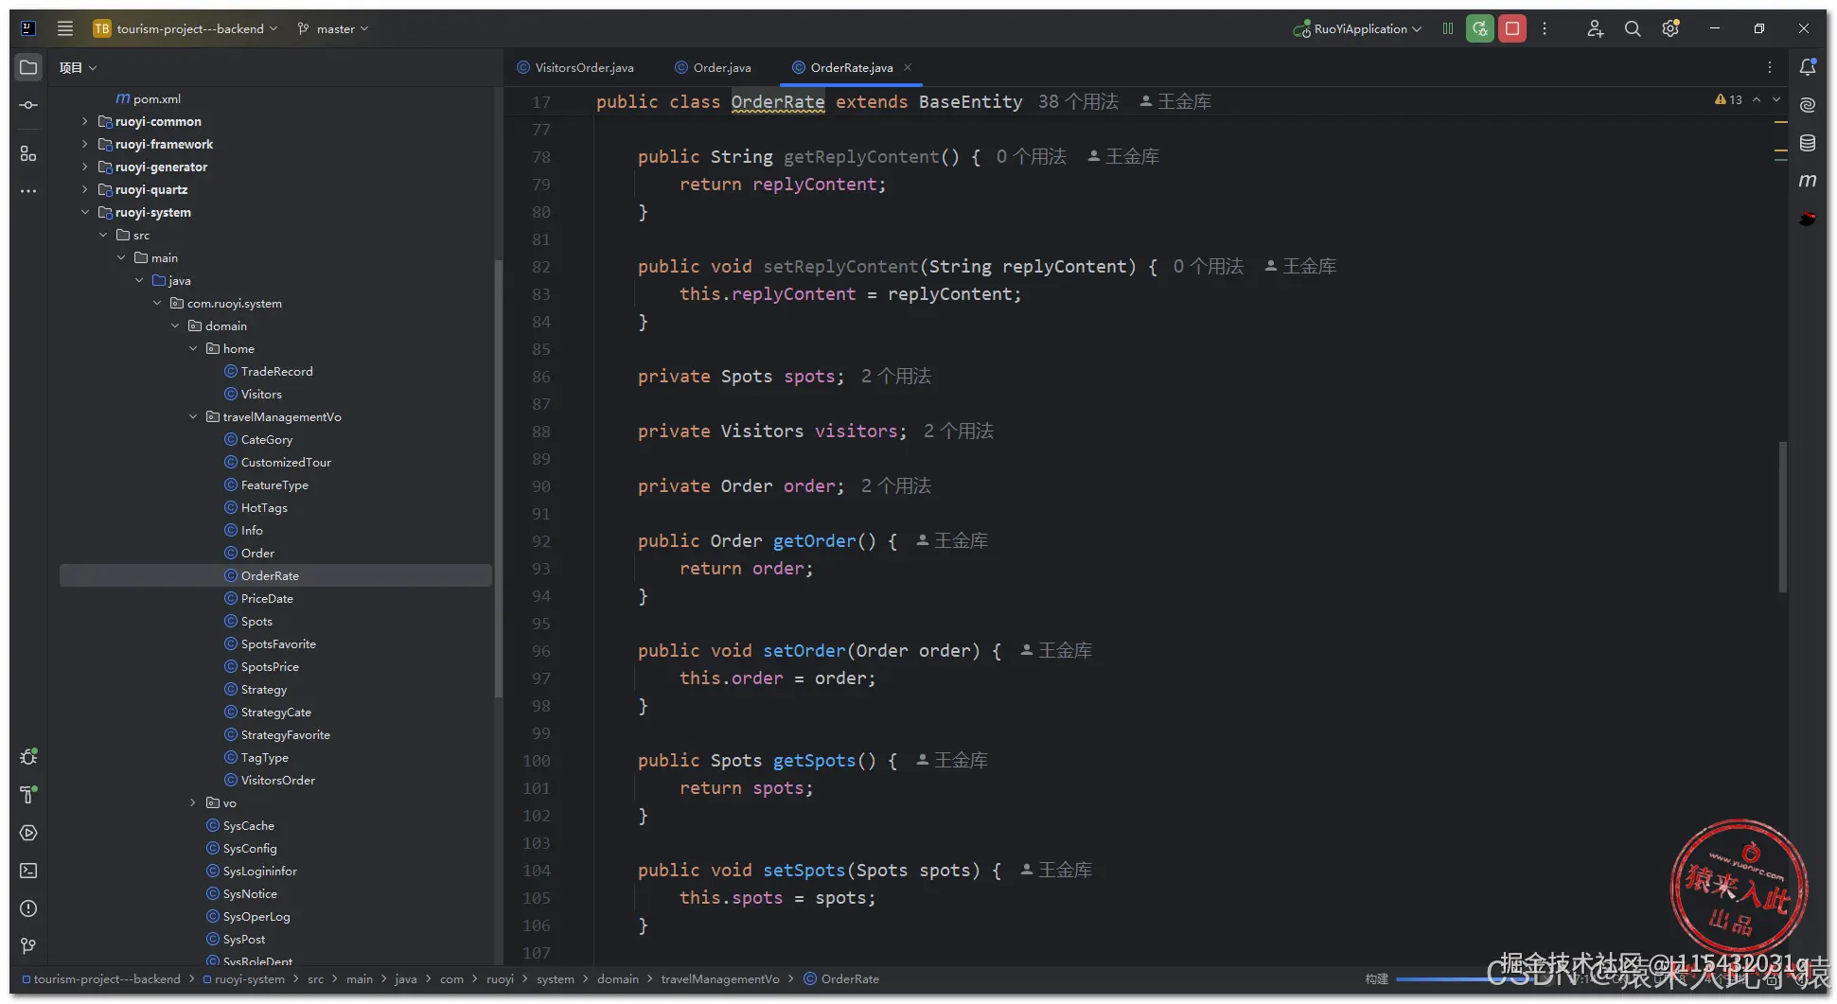This screenshot has width=1837, height=1004.
Task: Open Code With Me collaboration
Action: pyautogui.click(x=1595, y=28)
